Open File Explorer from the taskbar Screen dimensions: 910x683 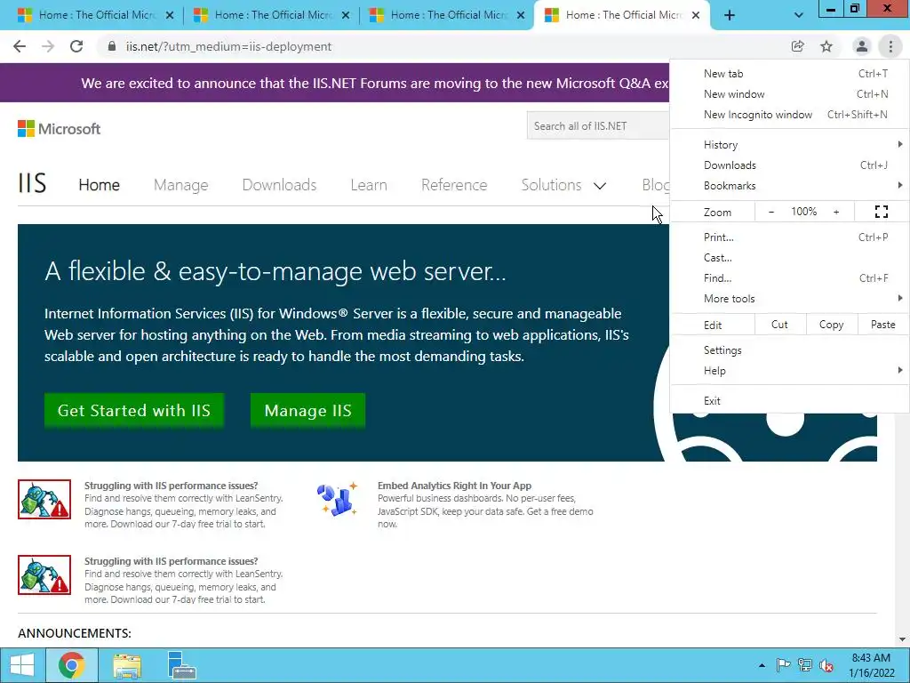(x=127, y=665)
